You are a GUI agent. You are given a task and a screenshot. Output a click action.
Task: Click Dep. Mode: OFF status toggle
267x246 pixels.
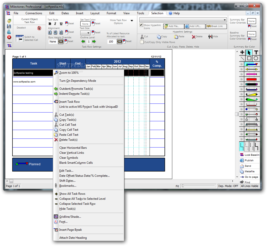pyautogui.click(x=228, y=186)
